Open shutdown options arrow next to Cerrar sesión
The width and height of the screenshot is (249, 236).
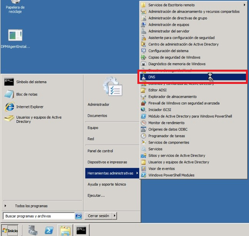(x=114, y=216)
